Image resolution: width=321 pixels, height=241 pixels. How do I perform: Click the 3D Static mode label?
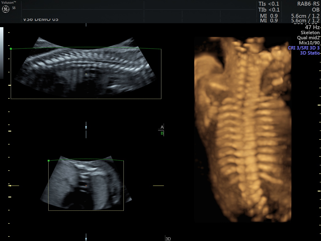tap(310, 53)
